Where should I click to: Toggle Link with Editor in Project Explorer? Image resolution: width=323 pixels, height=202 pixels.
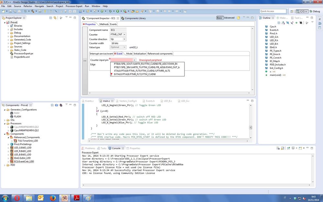pos(55,18)
